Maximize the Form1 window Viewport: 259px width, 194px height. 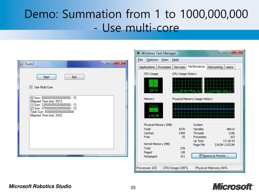click(x=111, y=63)
